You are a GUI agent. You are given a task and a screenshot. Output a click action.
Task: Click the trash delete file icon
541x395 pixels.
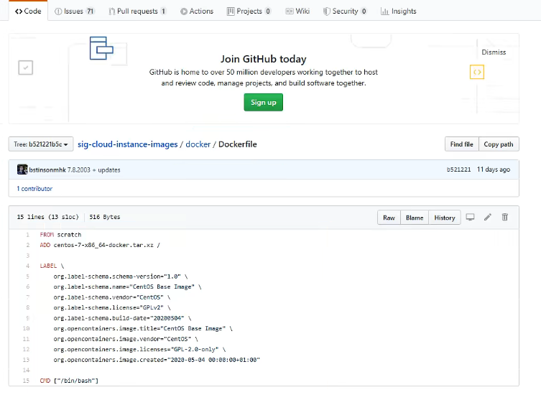[x=505, y=217]
